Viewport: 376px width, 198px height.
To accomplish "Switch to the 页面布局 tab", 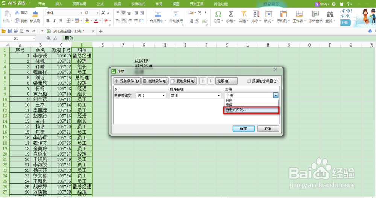I will (x=79, y=4).
